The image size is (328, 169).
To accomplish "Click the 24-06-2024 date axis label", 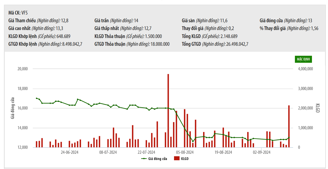I will (70, 152).
